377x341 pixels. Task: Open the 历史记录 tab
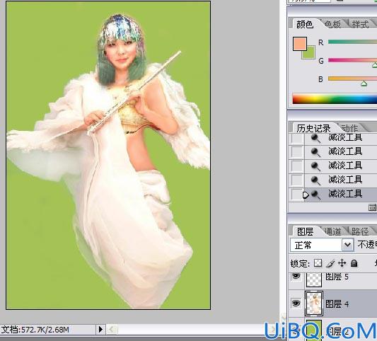tap(313, 128)
